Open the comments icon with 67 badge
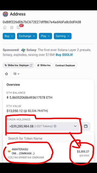The width and height of the screenshot is (97, 173). 18,27
